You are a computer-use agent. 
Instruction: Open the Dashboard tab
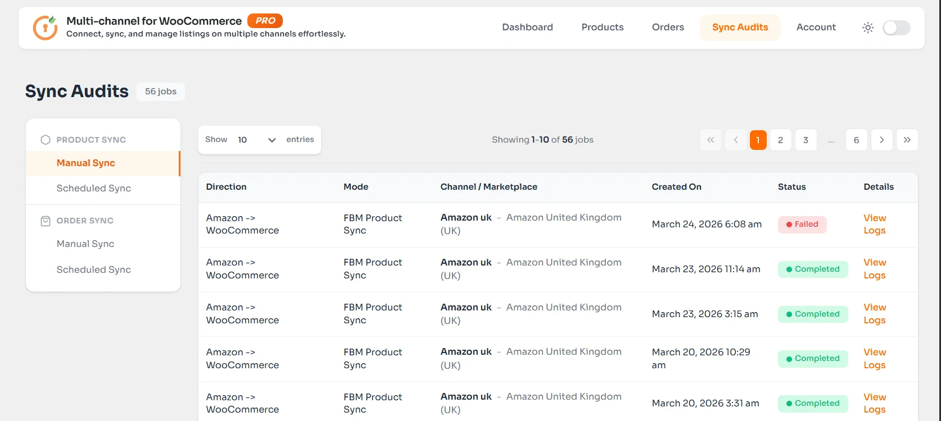(x=527, y=27)
